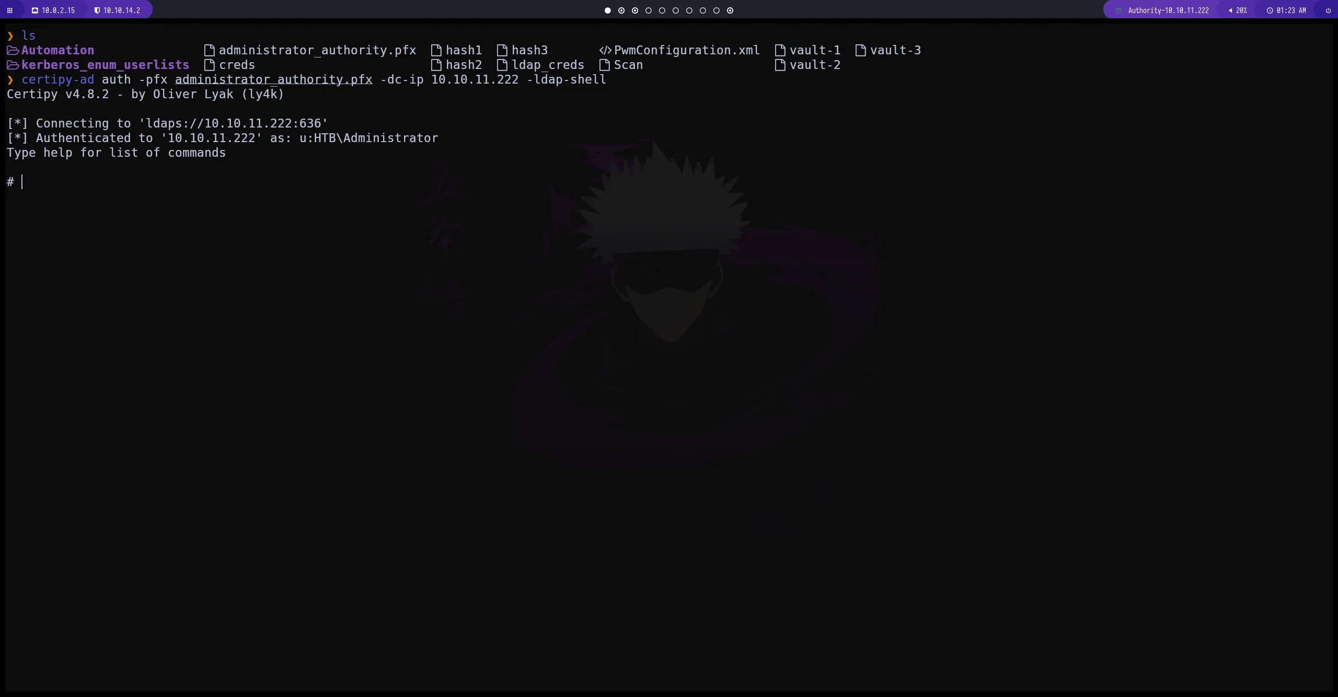The width and height of the screenshot is (1338, 697).
Task: Switch to the second workspace dot
Action: coord(621,10)
